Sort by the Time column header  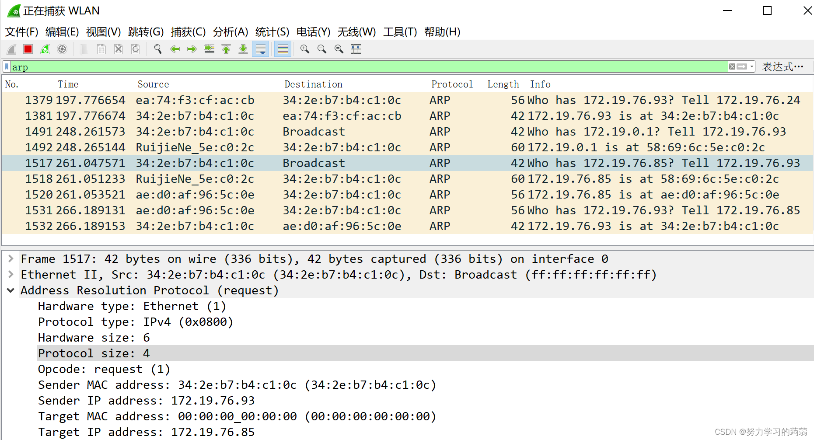pos(94,84)
